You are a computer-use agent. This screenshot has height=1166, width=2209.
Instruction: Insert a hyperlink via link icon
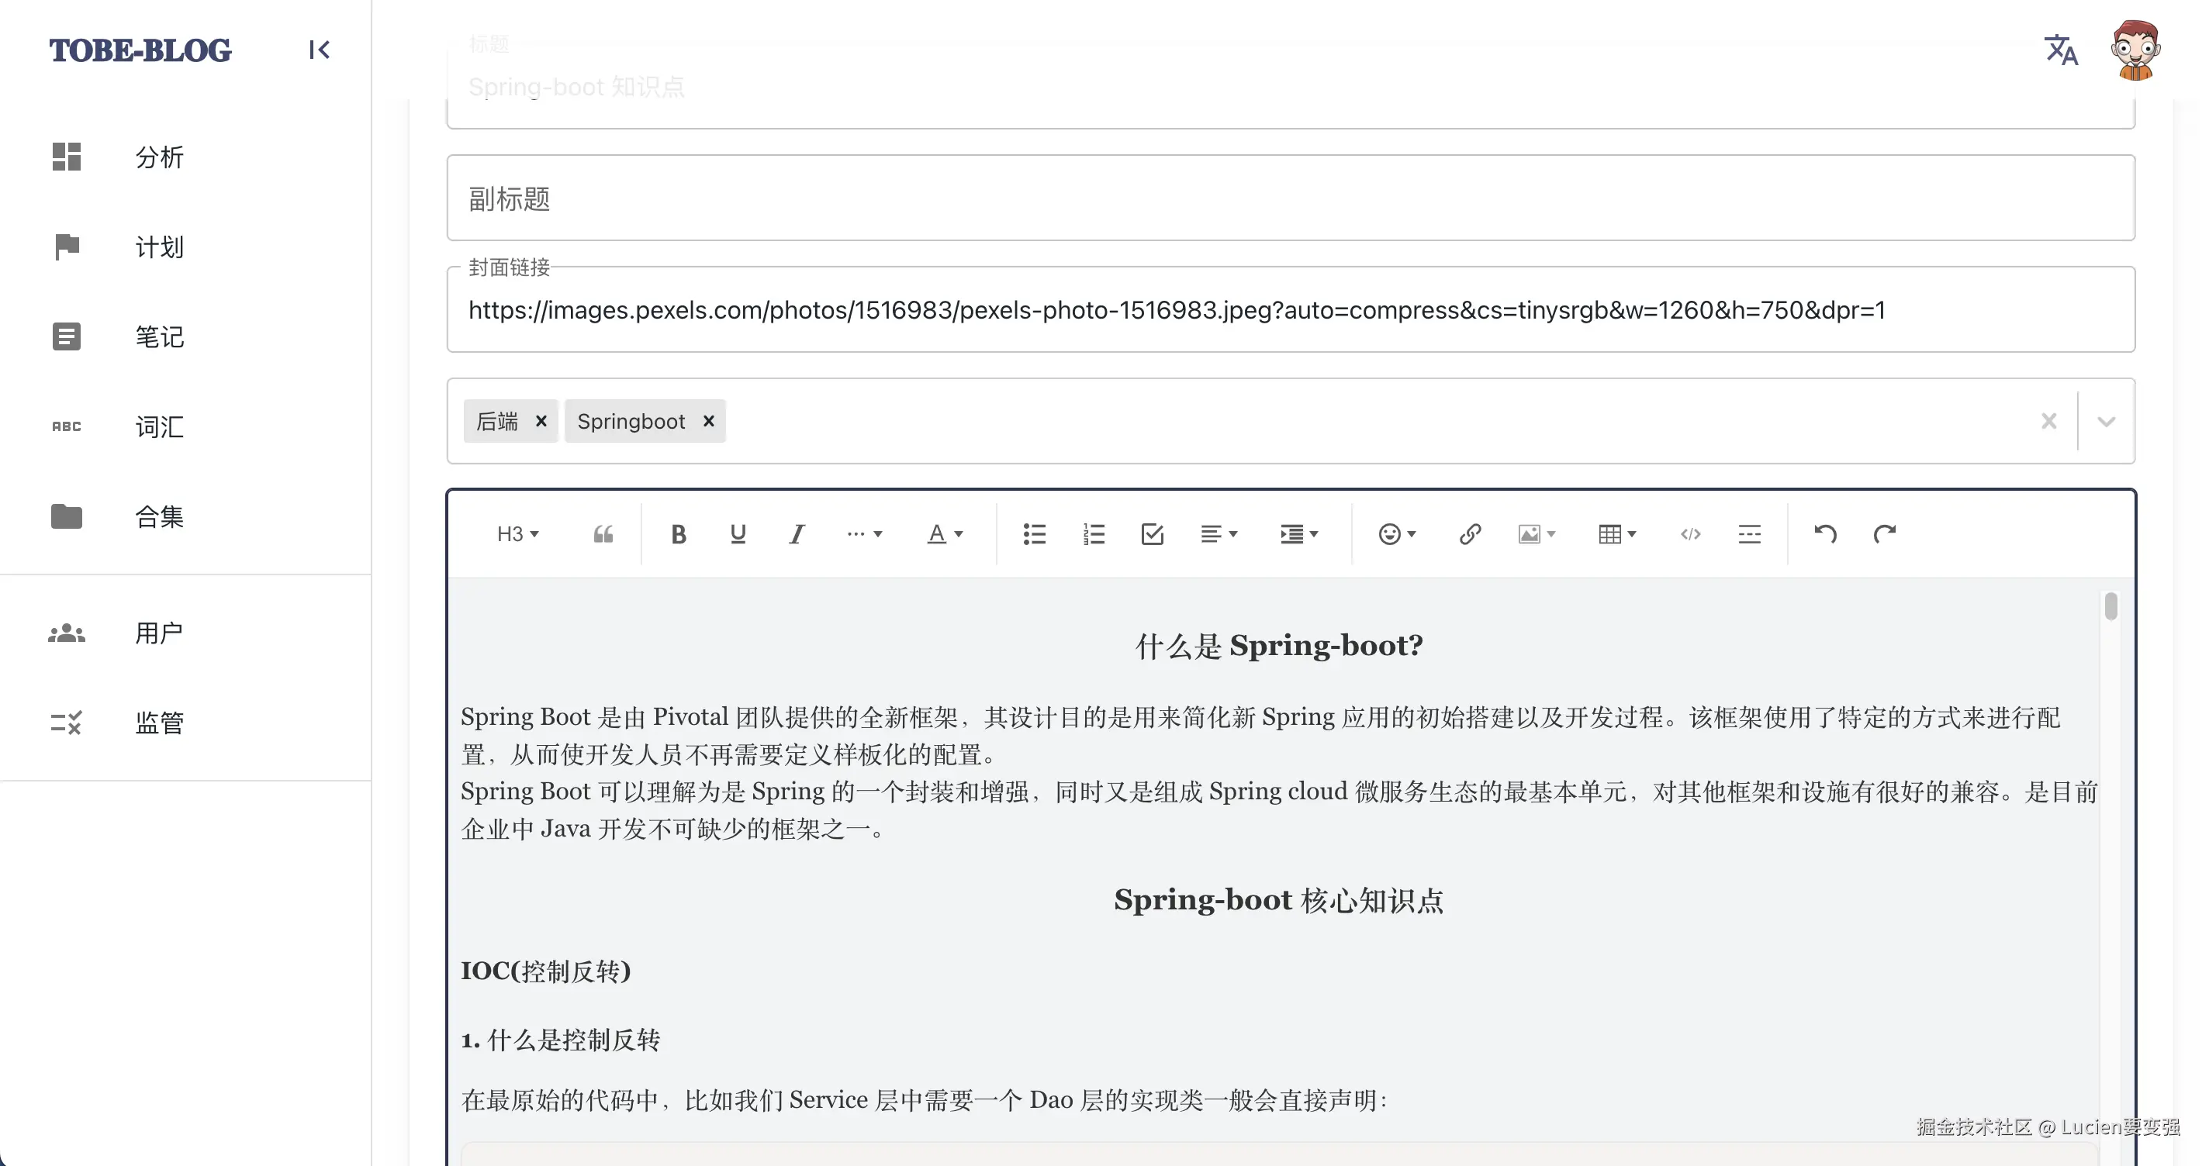tap(1470, 534)
